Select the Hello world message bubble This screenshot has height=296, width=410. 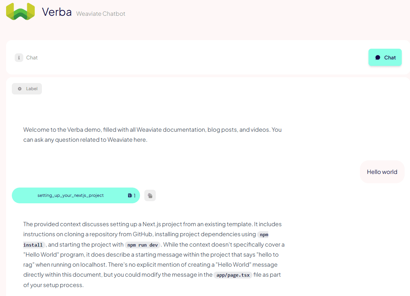[x=382, y=172]
